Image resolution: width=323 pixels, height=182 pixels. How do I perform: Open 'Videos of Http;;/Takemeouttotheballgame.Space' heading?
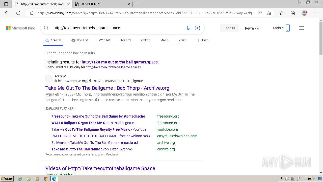pyautogui.click(x=100, y=168)
